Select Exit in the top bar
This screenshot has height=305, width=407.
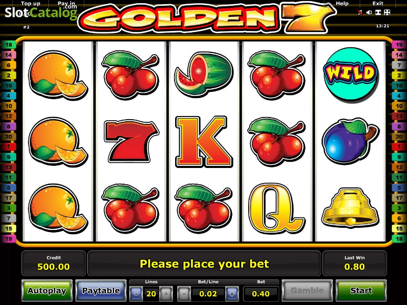[378, 4]
